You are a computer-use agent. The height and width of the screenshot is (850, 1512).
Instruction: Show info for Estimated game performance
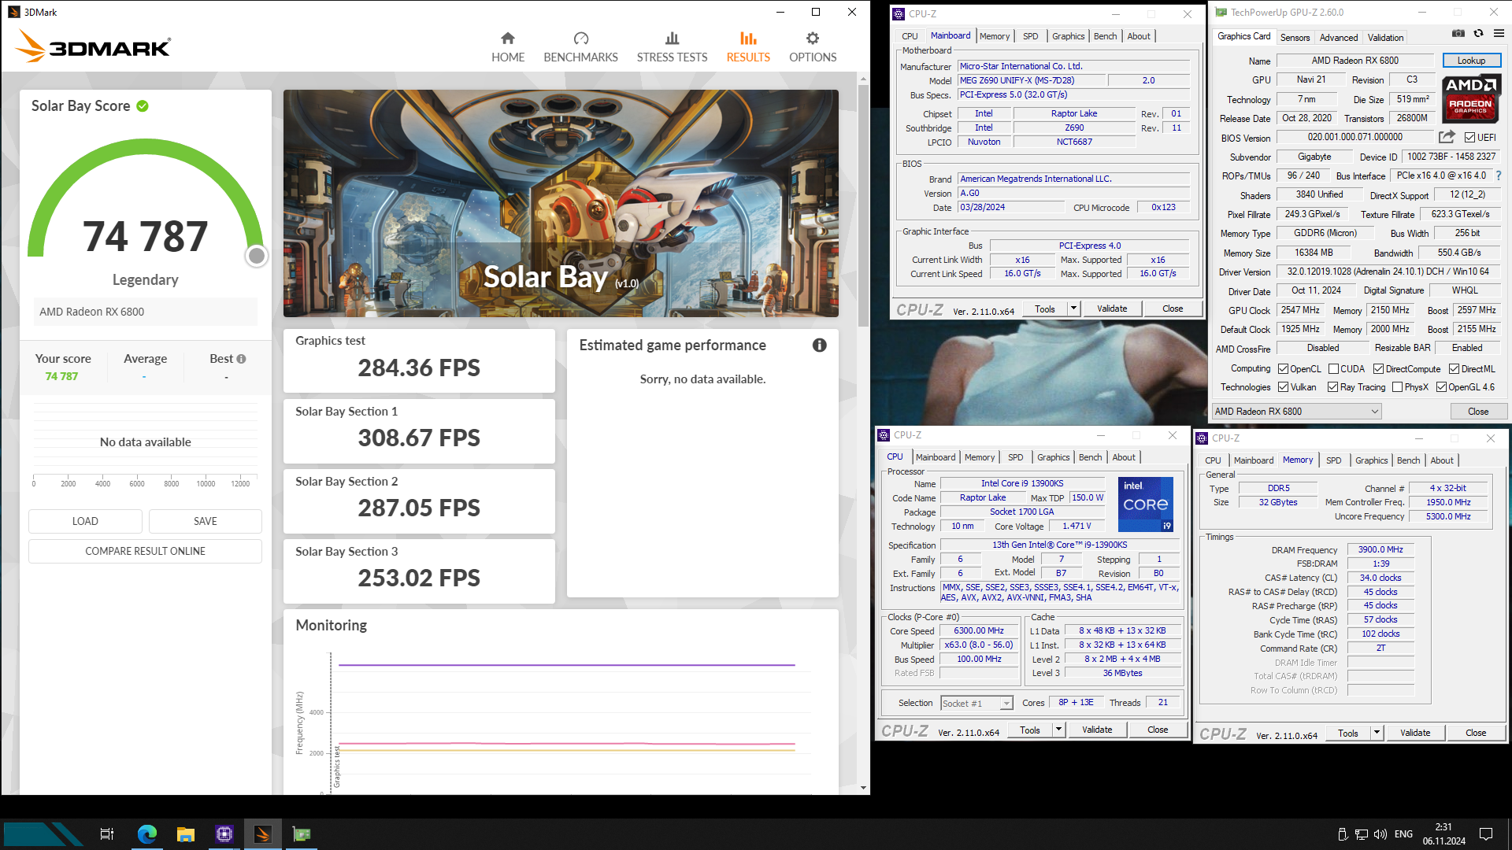point(820,346)
